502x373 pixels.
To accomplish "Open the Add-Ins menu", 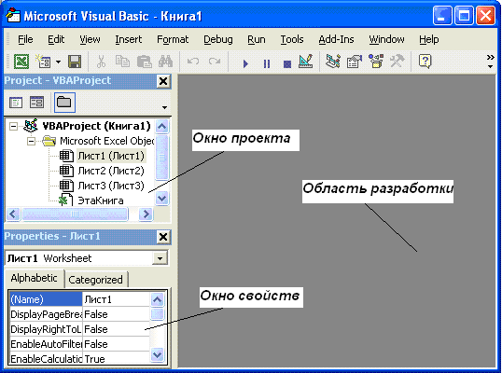I will 336,39.
